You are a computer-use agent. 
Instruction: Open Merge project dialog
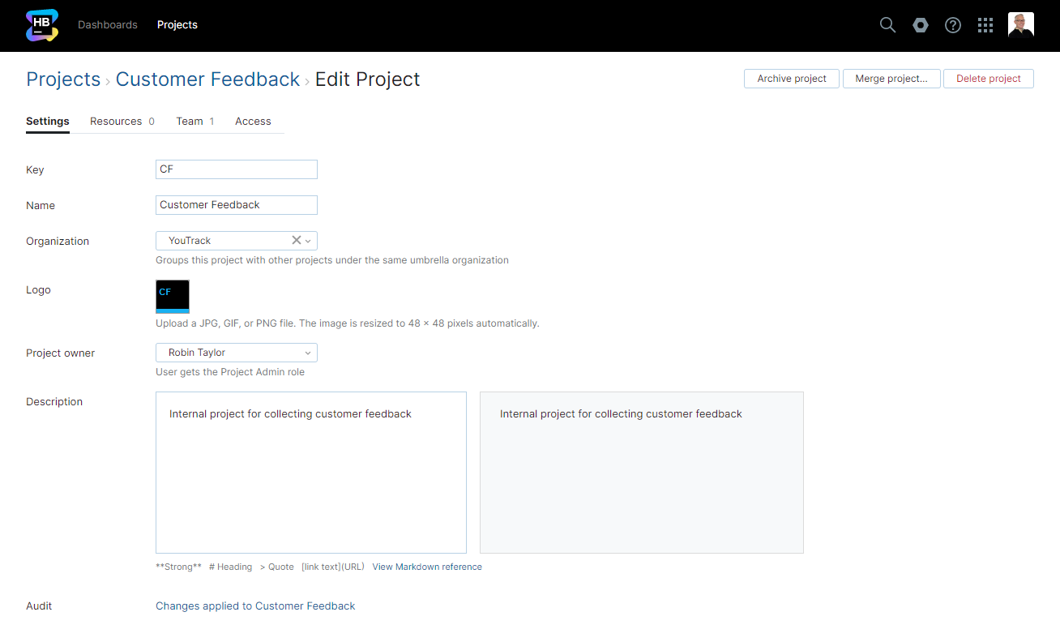click(x=891, y=79)
